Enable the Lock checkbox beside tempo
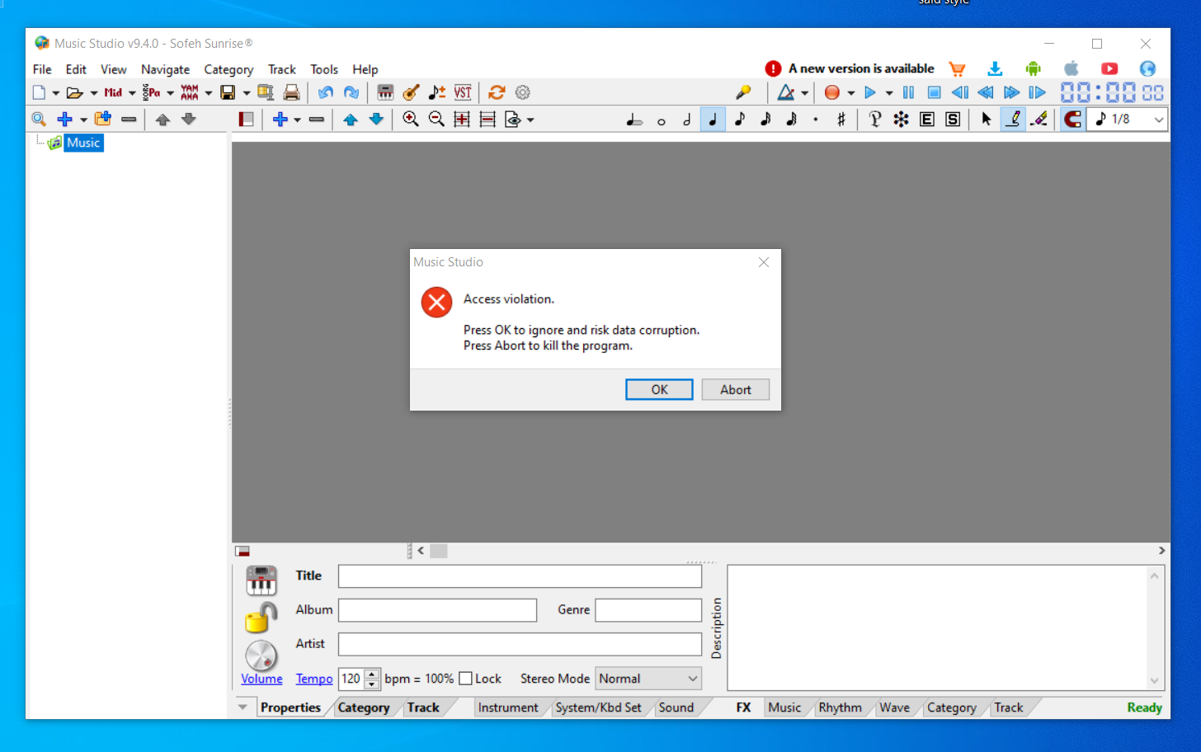 coord(466,679)
